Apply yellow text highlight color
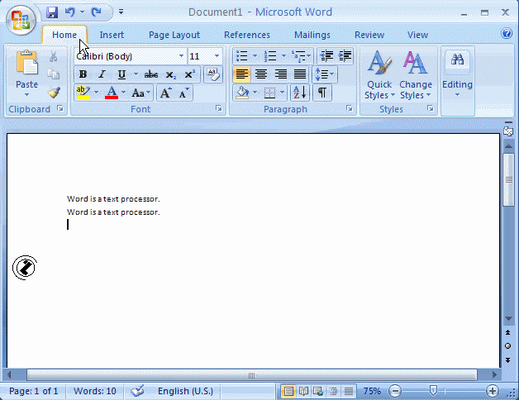This screenshot has height=400, width=519. (83, 93)
